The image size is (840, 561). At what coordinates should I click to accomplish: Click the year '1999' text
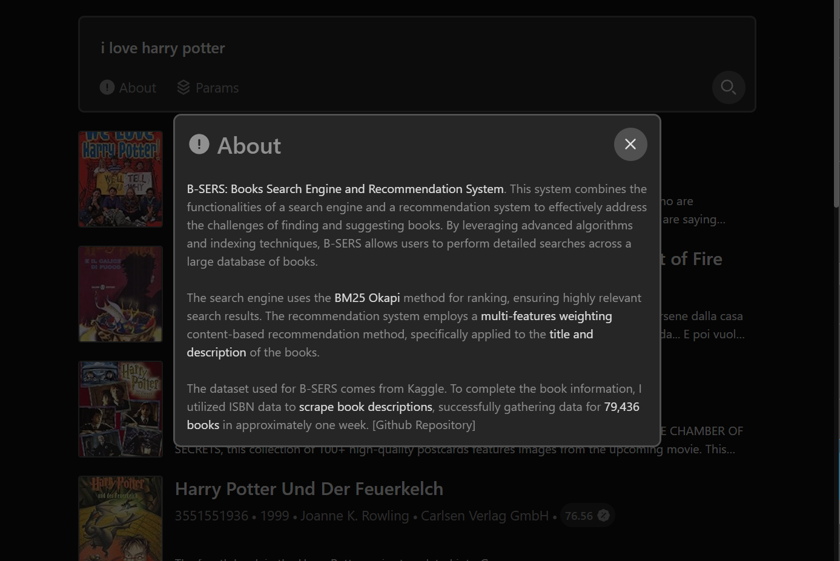point(274,516)
